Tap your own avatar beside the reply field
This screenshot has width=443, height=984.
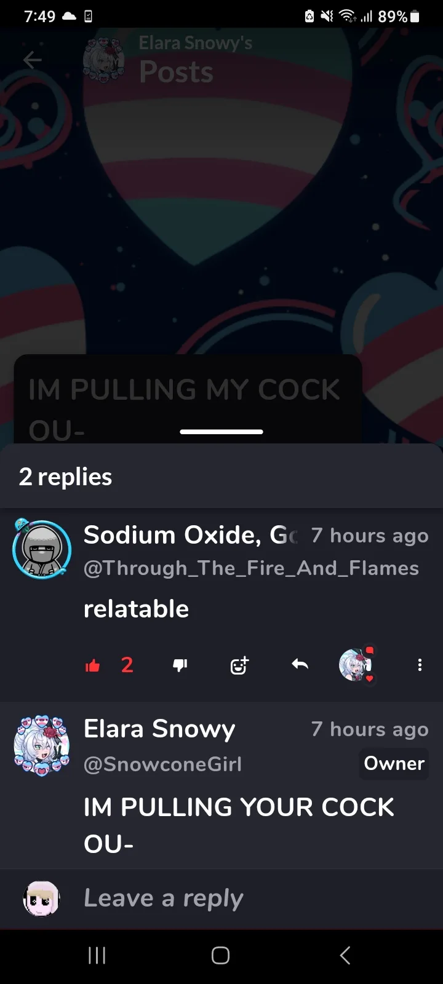pos(41,899)
